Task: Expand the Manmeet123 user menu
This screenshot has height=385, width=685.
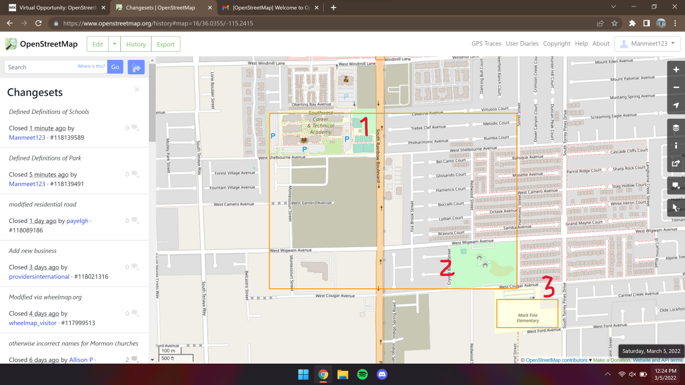Action: pos(648,44)
